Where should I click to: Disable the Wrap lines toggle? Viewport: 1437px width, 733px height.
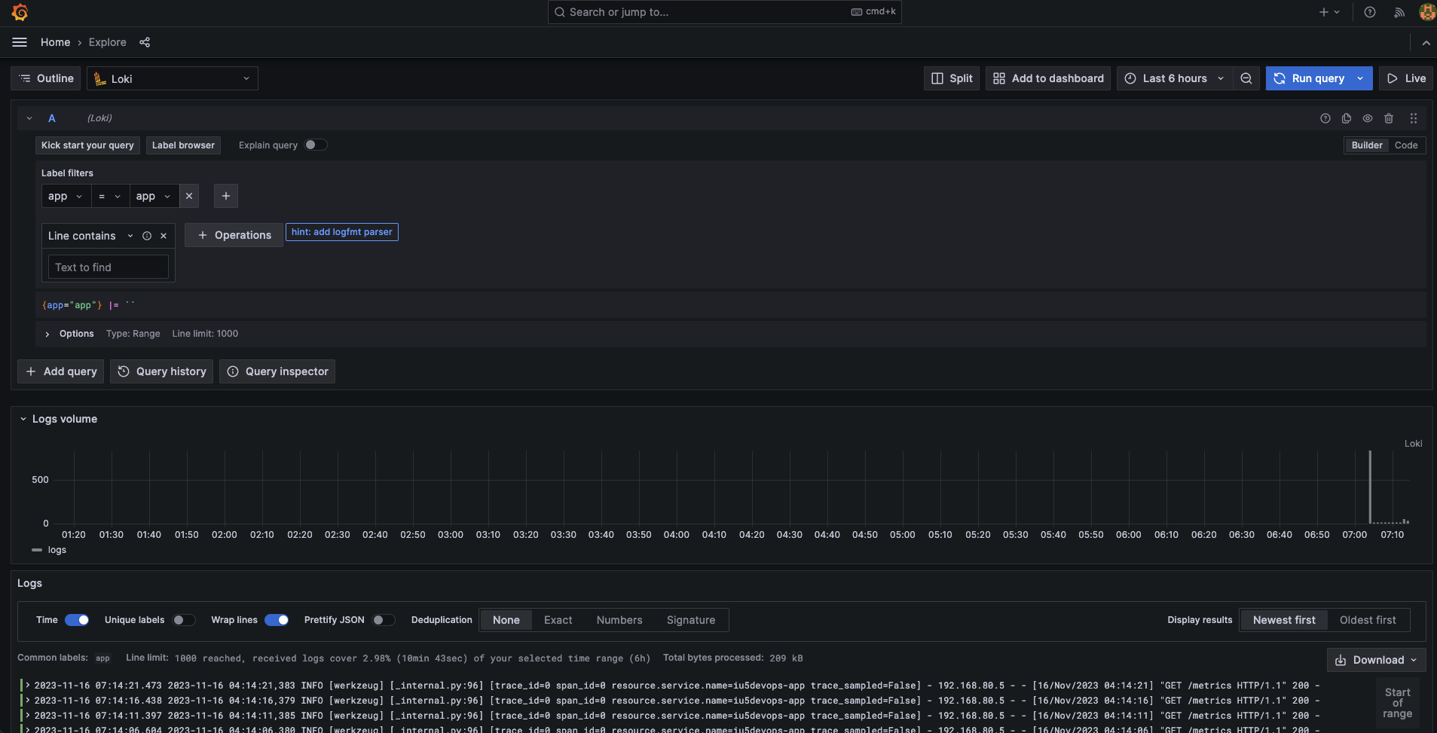(277, 620)
